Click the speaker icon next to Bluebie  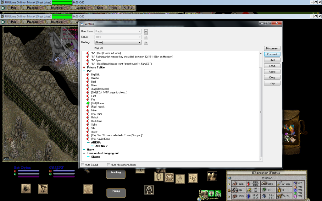tap(88, 78)
